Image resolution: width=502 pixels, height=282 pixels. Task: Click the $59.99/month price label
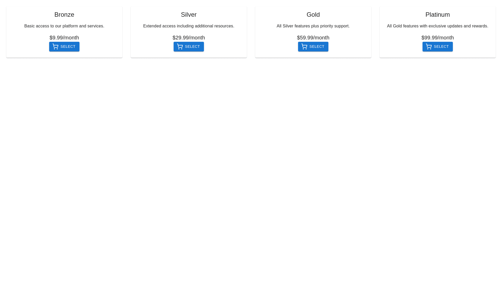313,38
